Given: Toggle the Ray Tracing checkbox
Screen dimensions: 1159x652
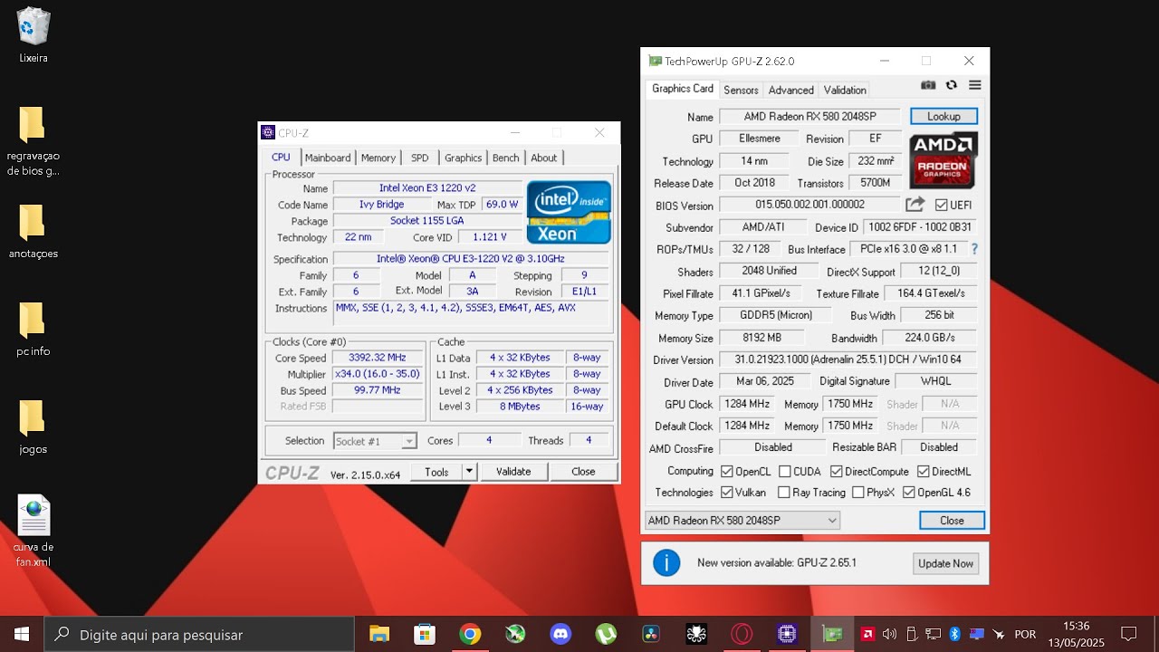Looking at the screenshot, I should [784, 493].
